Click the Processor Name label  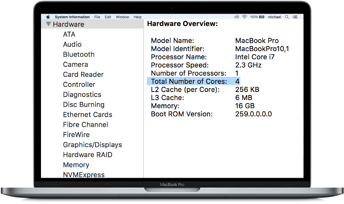(179, 57)
